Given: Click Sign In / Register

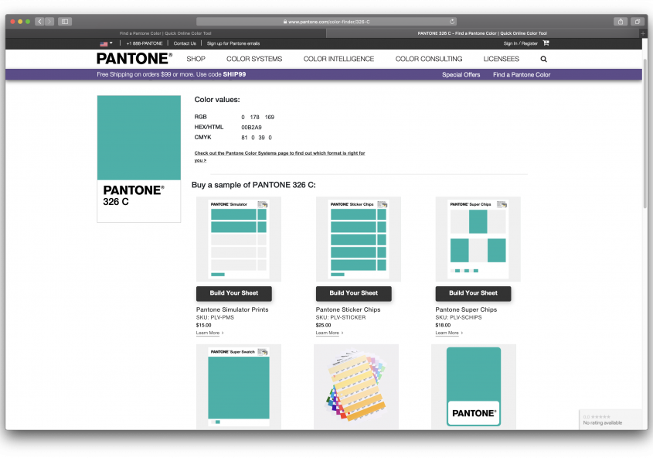Looking at the screenshot, I should pos(520,43).
